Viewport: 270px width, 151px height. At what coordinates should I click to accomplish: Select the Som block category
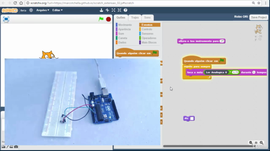[121, 34]
